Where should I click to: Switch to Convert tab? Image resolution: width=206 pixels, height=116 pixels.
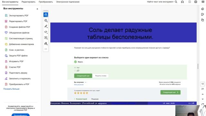(x=46, y=2)
